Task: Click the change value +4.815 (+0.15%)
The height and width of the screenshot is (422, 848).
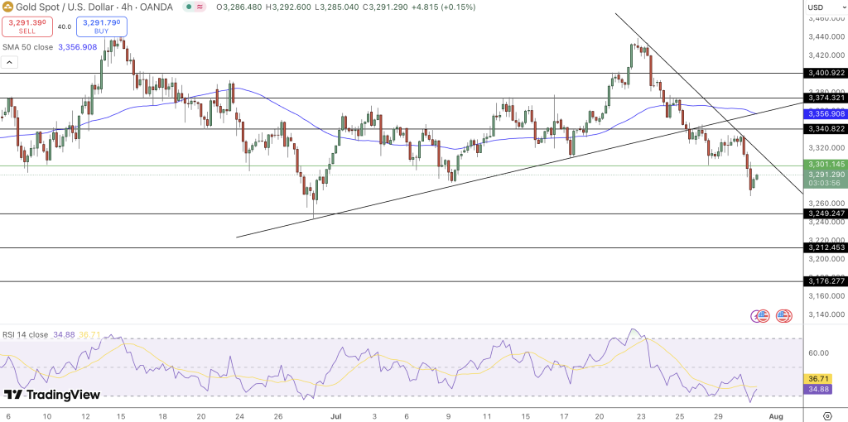Action: [x=442, y=7]
